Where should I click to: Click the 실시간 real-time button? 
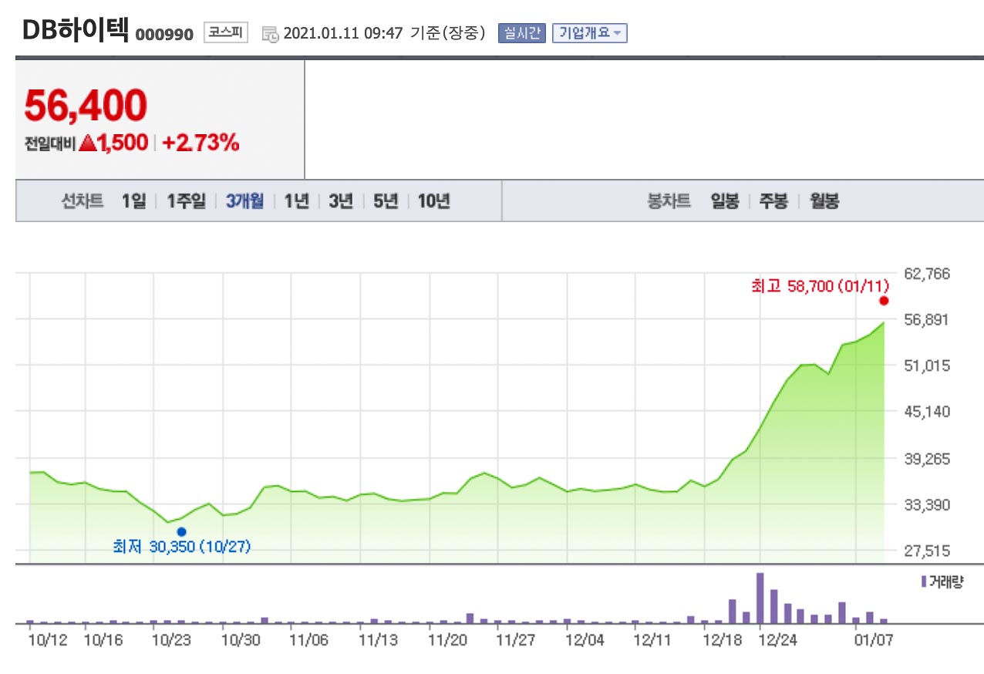pyautogui.click(x=522, y=33)
